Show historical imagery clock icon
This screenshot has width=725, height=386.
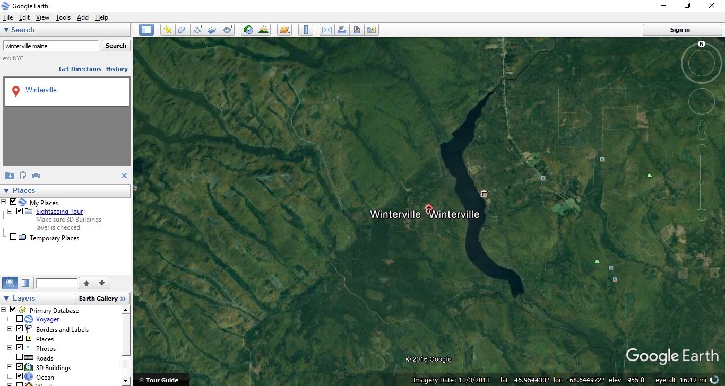pos(248,30)
